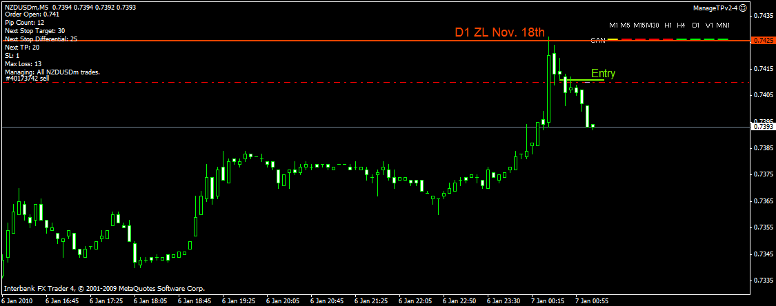The image size is (776, 306).
Task: Click the 0.7345 price scale label
Action: click(763, 254)
